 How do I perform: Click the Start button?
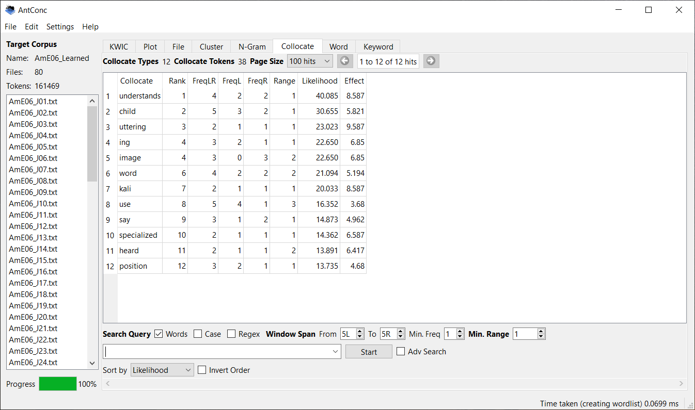click(369, 352)
